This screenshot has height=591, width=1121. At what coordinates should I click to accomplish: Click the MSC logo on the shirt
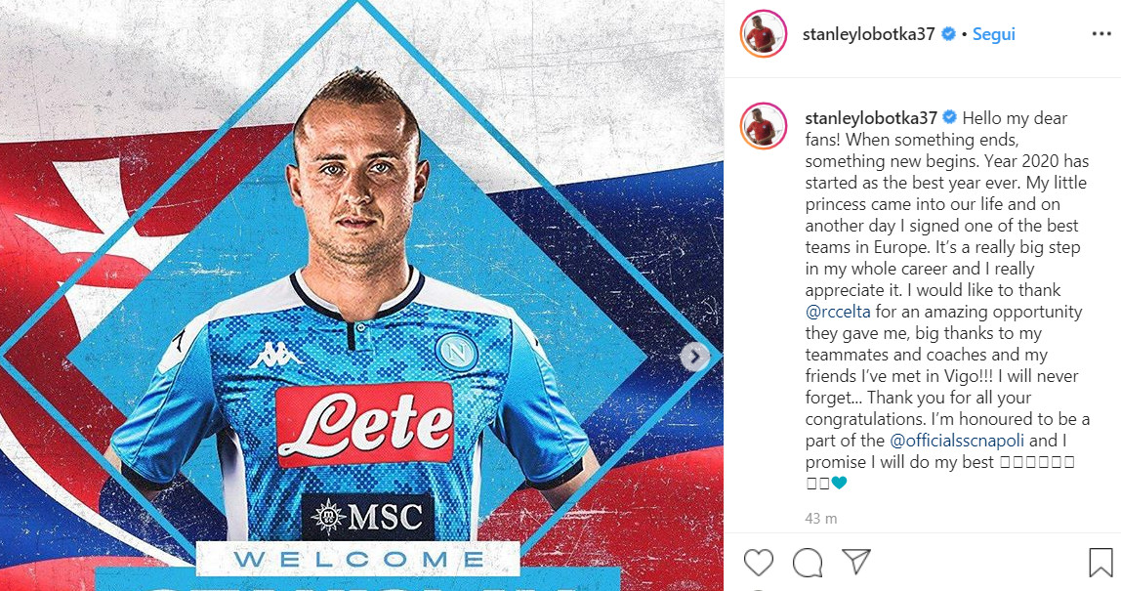367,517
